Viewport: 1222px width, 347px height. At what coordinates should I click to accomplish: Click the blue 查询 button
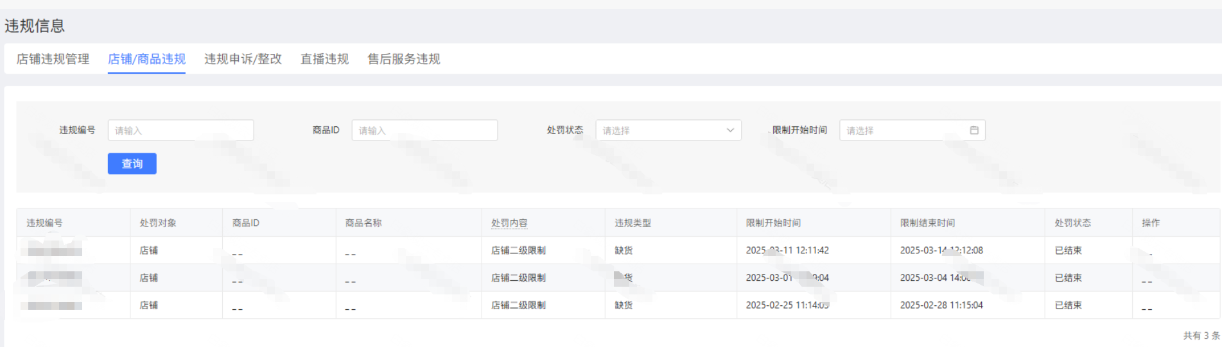(132, 164)
